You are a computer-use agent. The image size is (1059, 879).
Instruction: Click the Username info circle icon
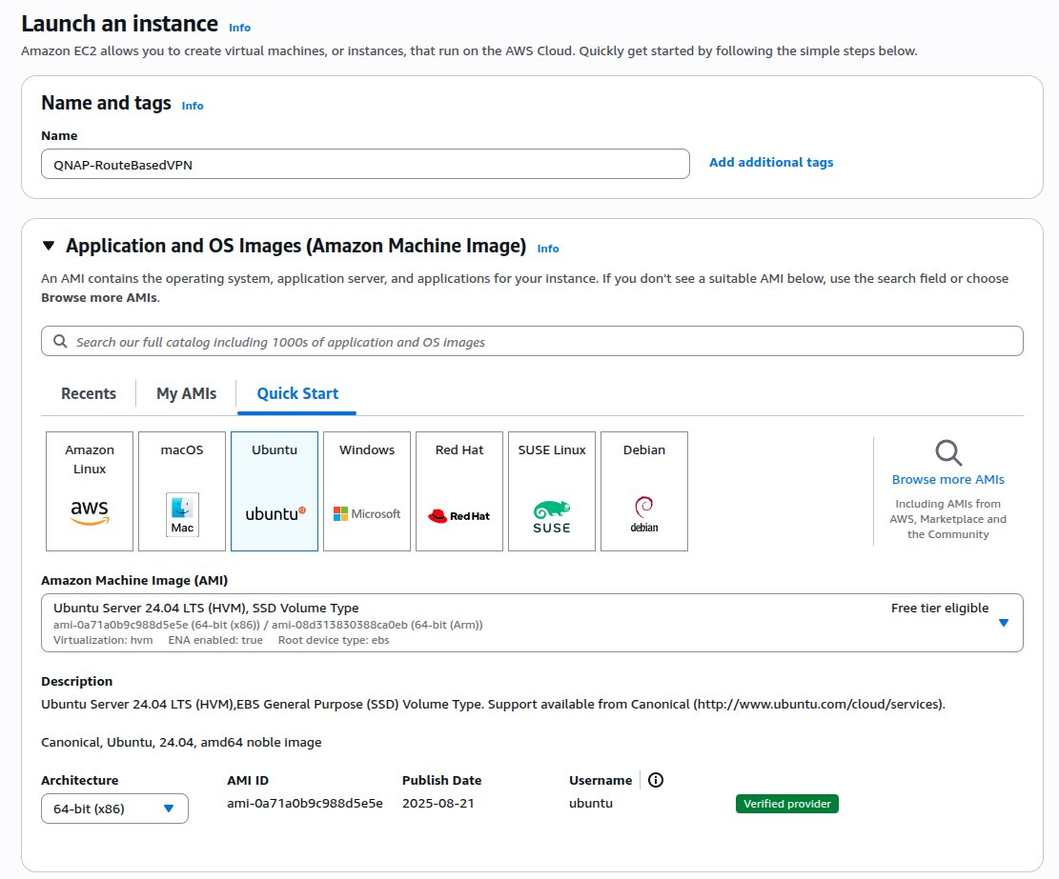pos(656,780)
